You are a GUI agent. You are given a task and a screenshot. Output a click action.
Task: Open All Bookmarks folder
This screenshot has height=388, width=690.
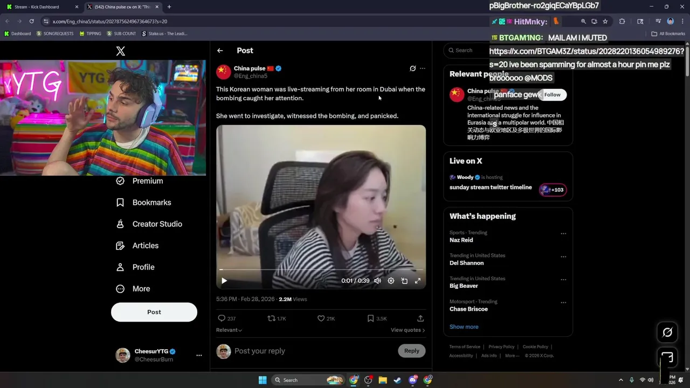click(x=668, y=33)
